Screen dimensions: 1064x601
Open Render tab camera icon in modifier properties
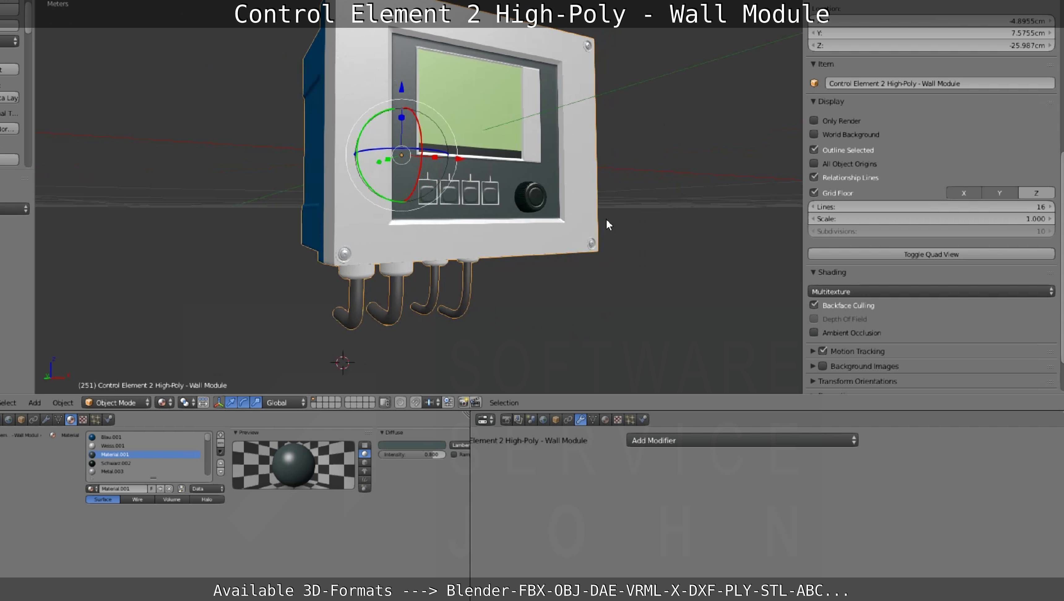pos(506,420)
